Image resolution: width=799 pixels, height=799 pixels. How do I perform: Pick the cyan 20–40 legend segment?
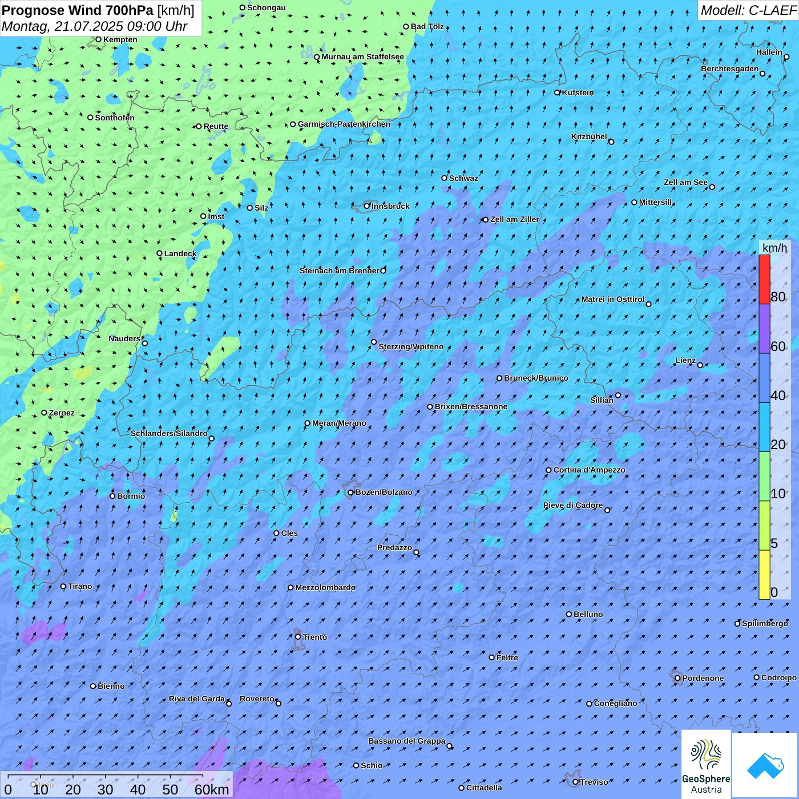[x=764, y=427]
